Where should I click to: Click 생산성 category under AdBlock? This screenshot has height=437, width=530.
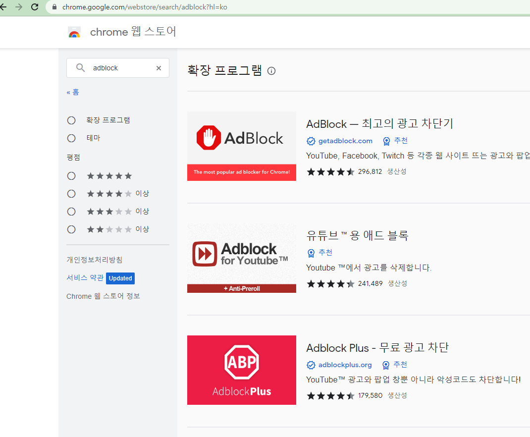pos(397,172)
